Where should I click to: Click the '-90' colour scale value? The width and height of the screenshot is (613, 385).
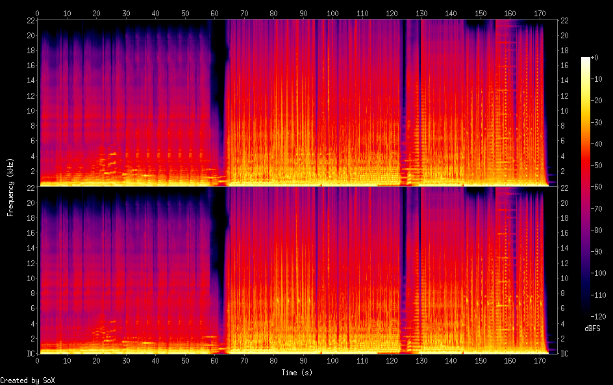coord(596,252)
